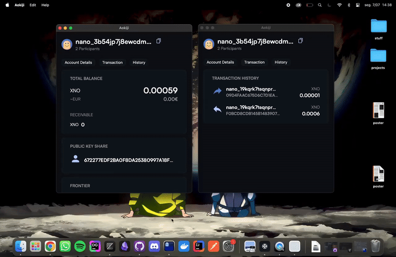This screenshot has width=396, height=257.
Task: Click transaction hash 09D4FAAC675D6C7D1EA...
Action: (x=252, y=95)
